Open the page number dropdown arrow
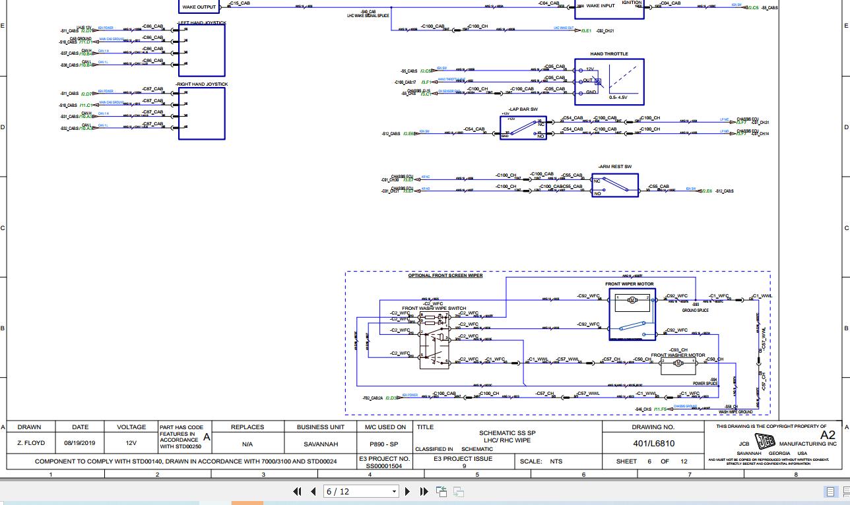Image resolution: width=850 pixels, height=505 pixels. (395, 491)
